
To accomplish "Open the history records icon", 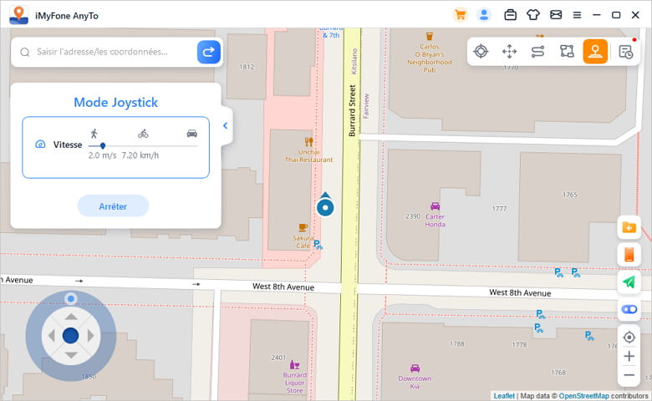I will click(625, 52).
